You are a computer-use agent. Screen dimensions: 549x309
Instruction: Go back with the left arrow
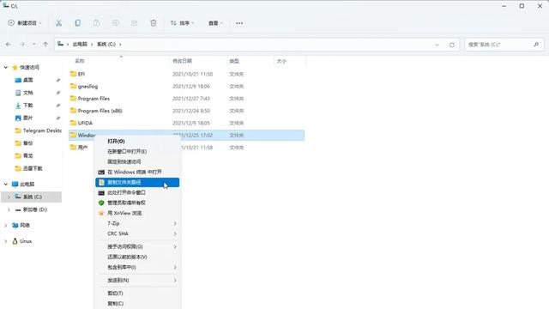[x=9, y=44]
